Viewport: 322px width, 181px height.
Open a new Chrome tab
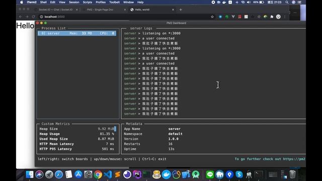pyautogui.click(x=181, y=10)
